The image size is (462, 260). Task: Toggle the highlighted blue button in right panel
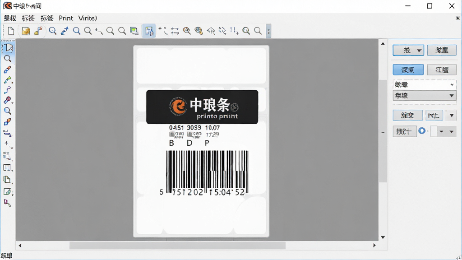(408, 70)
